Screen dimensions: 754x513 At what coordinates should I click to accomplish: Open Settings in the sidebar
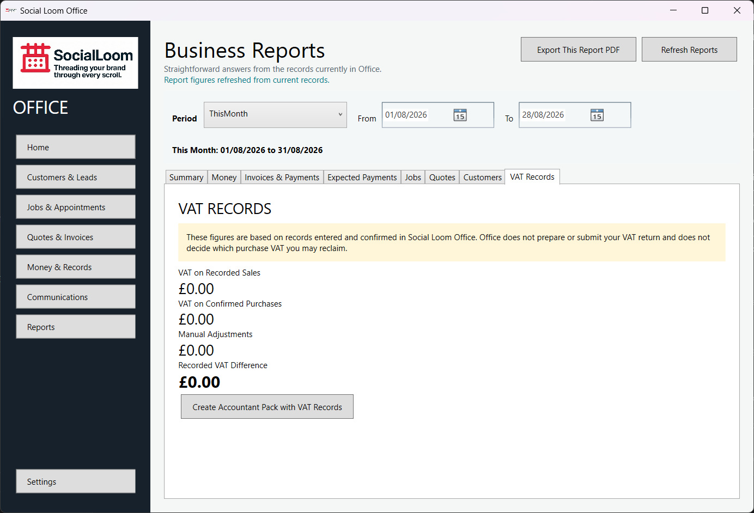pyautogui.click(x=76, y=481)
